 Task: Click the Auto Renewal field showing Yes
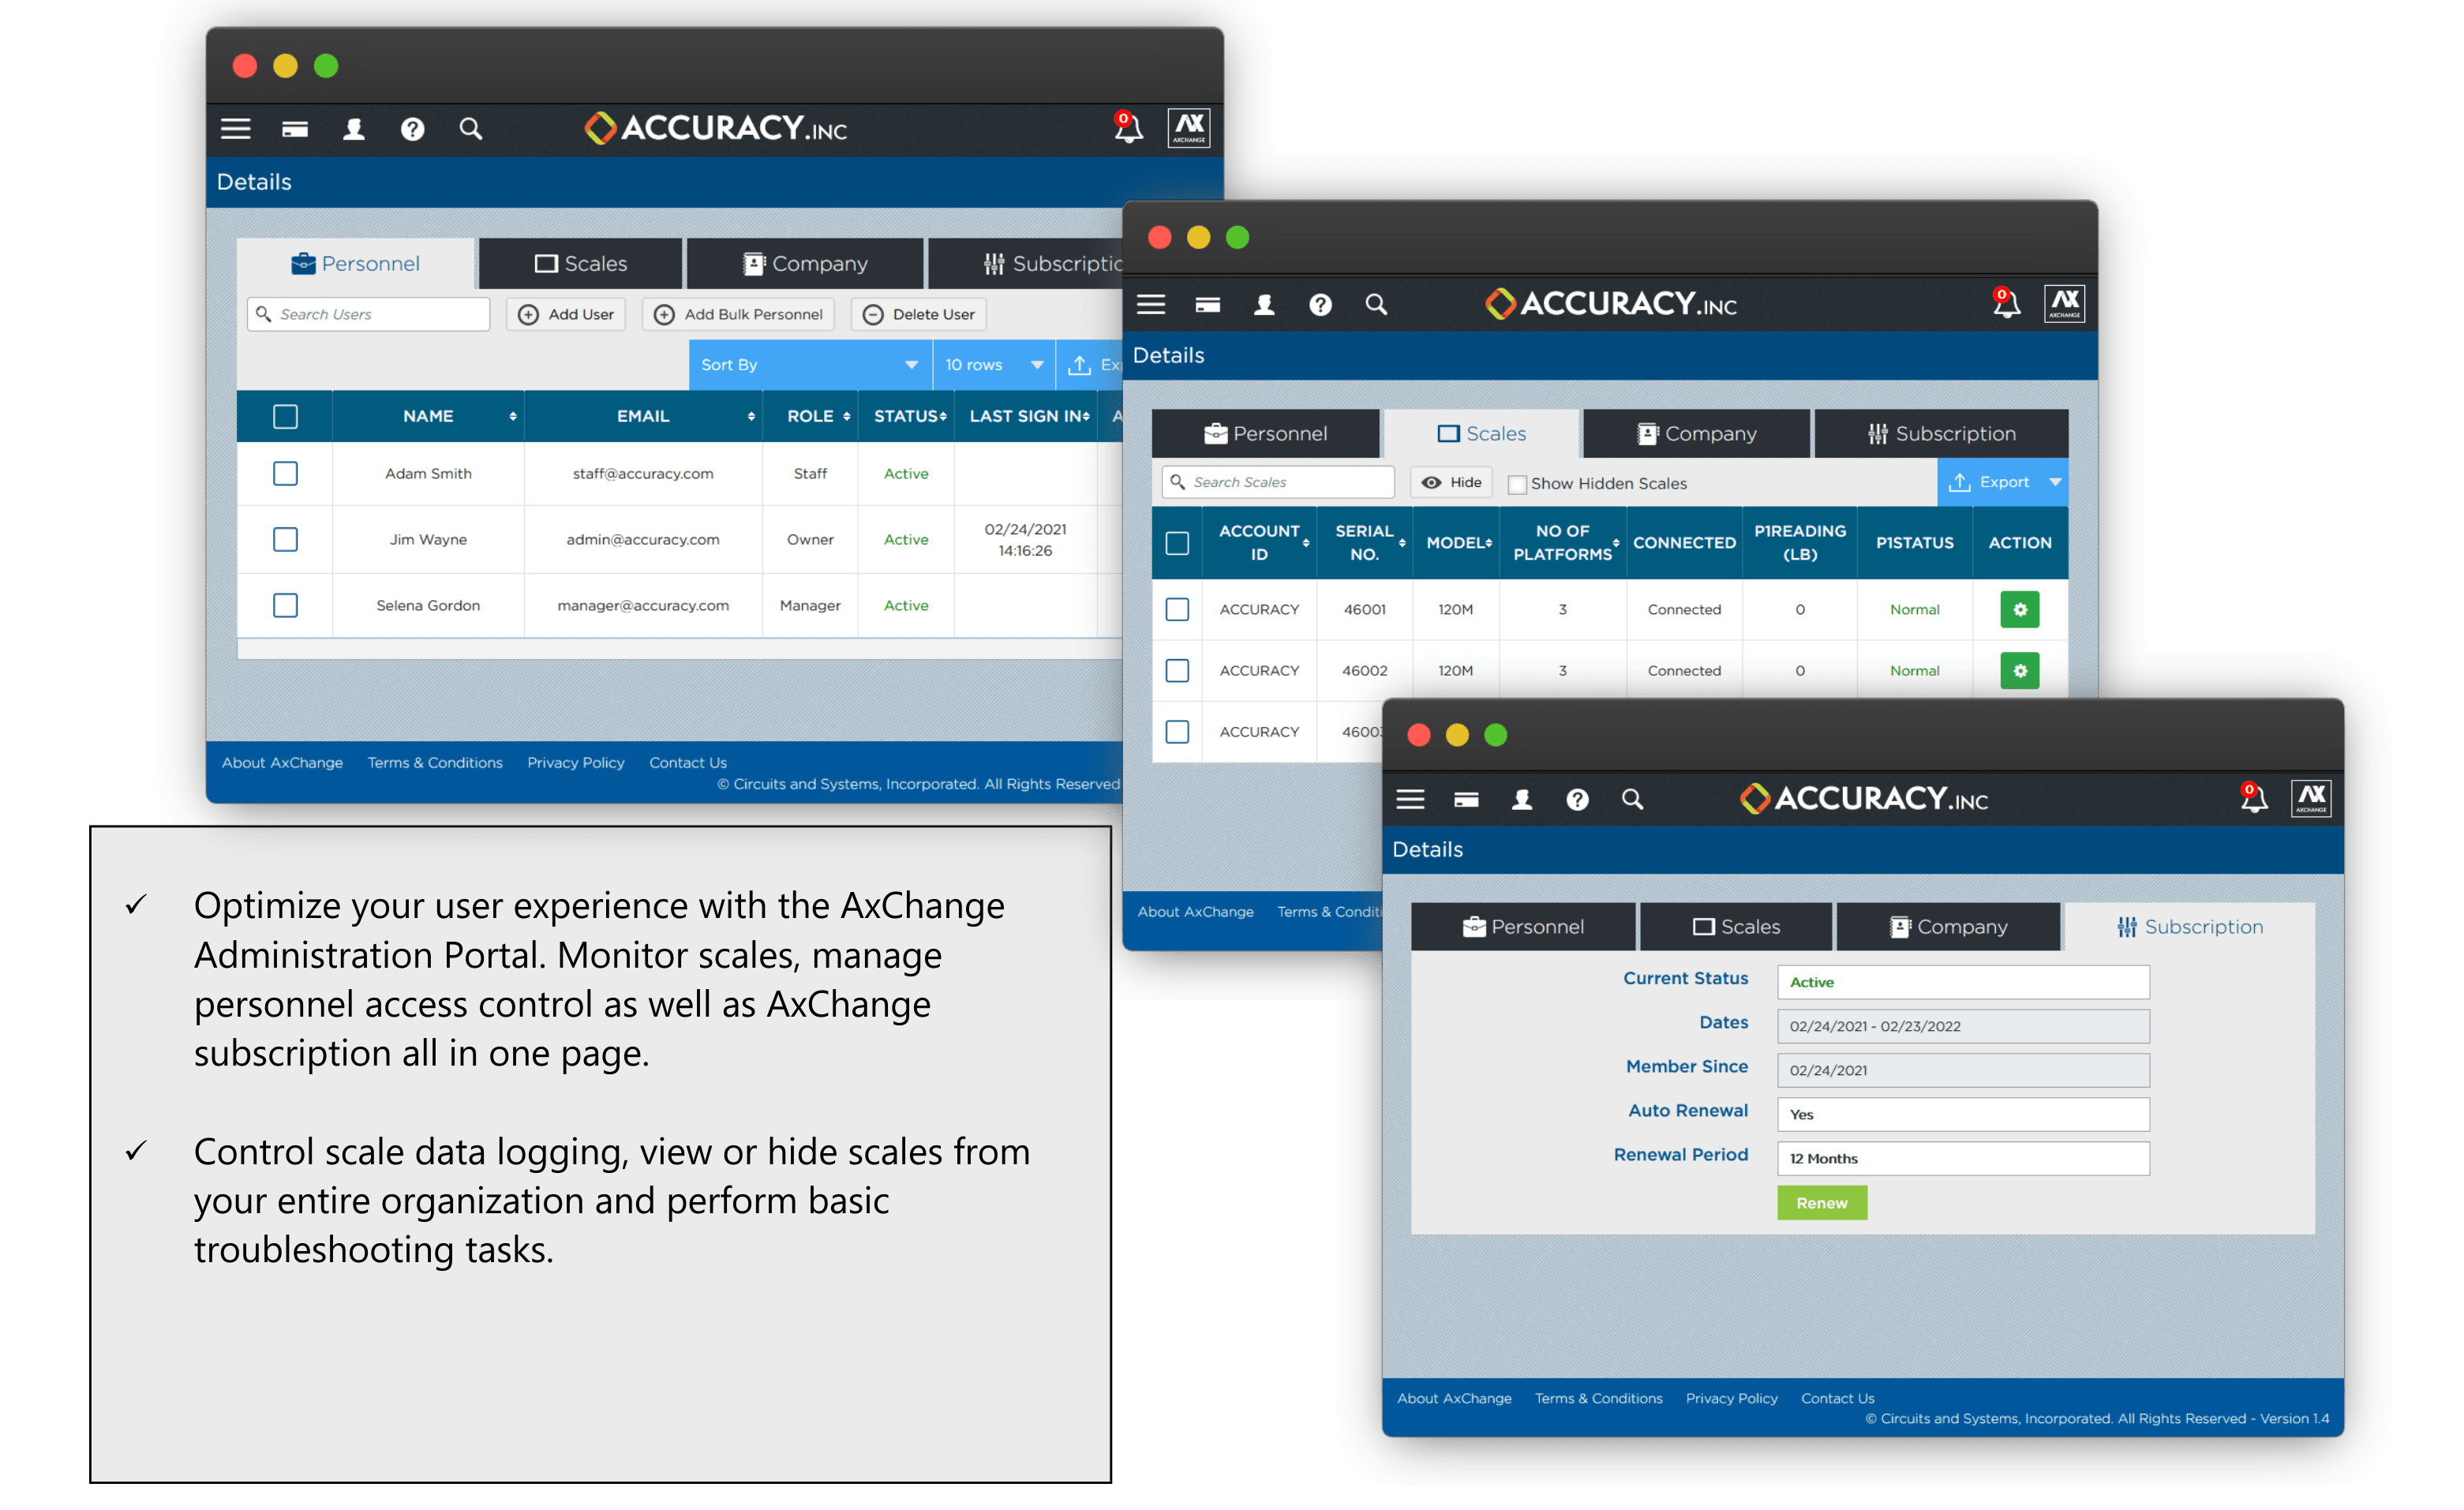click(1962, 1114)
